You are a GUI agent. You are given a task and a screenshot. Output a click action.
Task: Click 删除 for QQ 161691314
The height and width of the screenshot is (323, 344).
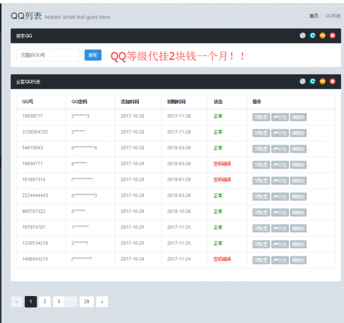pyautogui.click(x=298, y=181)
